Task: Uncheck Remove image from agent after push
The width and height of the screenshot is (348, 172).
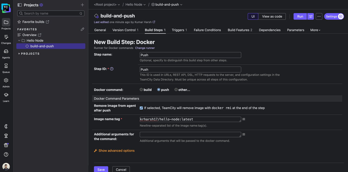Action: (x=141, y=108)
